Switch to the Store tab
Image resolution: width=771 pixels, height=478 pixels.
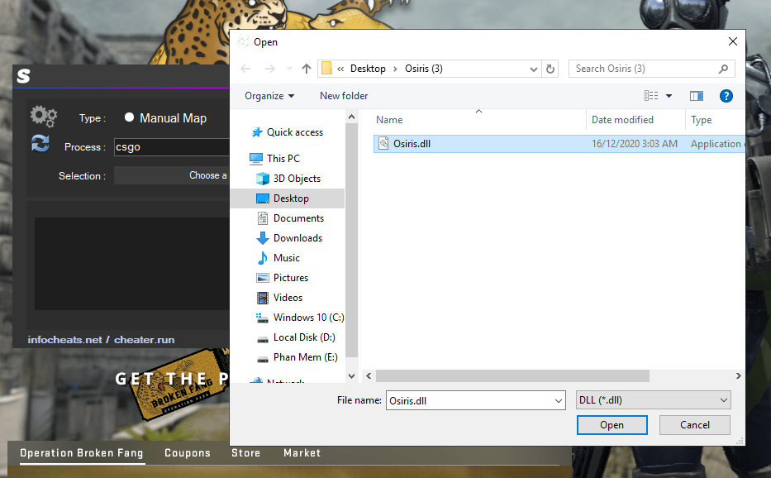coord(246,453)
